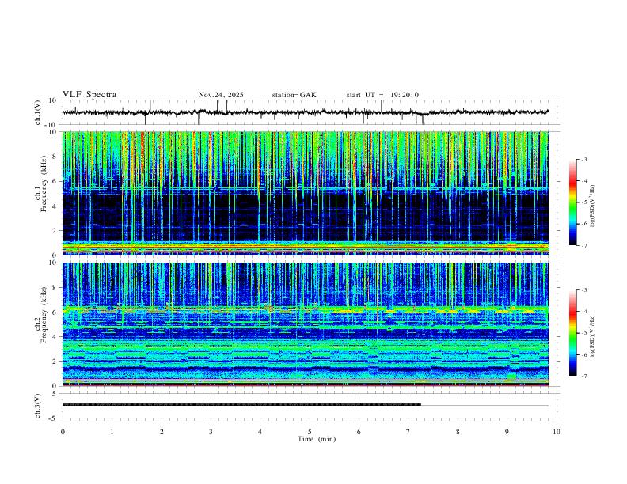Screen dimensions: 627x484
Task: Click the "10" minute tick on Time axis
Action: (x=557, y=432)
